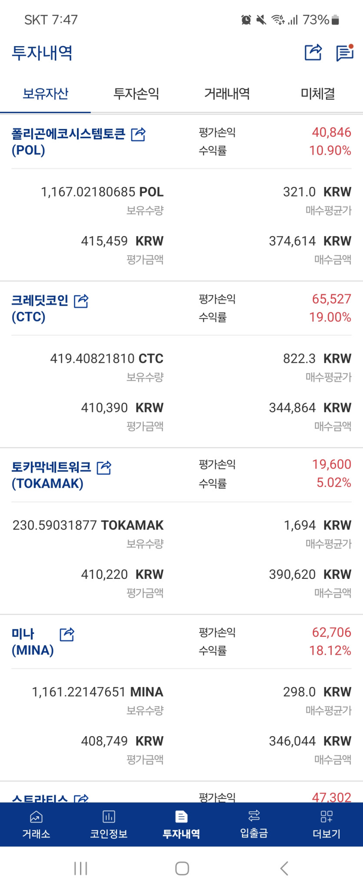363x889 pixels.
Task: Switch to the 투자손익 tab
Action: (136, 94)
